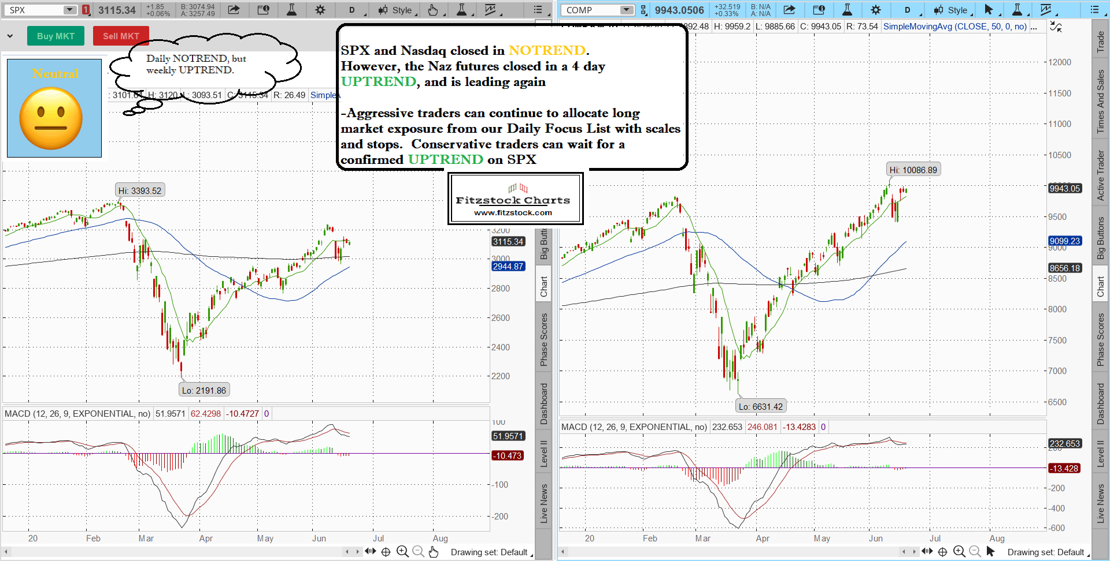Click the Sell MKT button

tap(121, 36)
